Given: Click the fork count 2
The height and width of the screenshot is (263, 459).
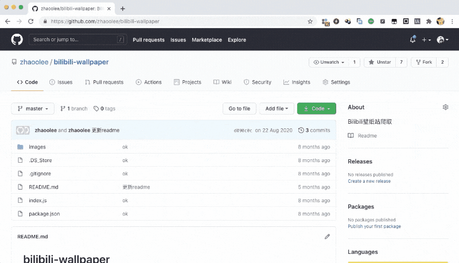Looking at the screenshot, I should [442, 62].
